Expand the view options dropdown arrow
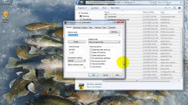This screenshot has width=188, height=105. pos(169,8)
